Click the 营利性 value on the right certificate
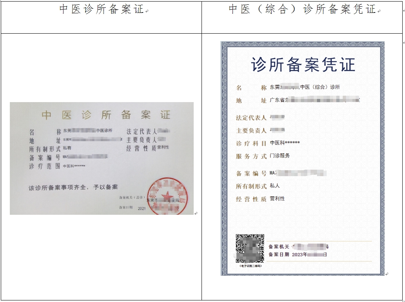This screenshot has width=405, height=302. coord(277,199)
